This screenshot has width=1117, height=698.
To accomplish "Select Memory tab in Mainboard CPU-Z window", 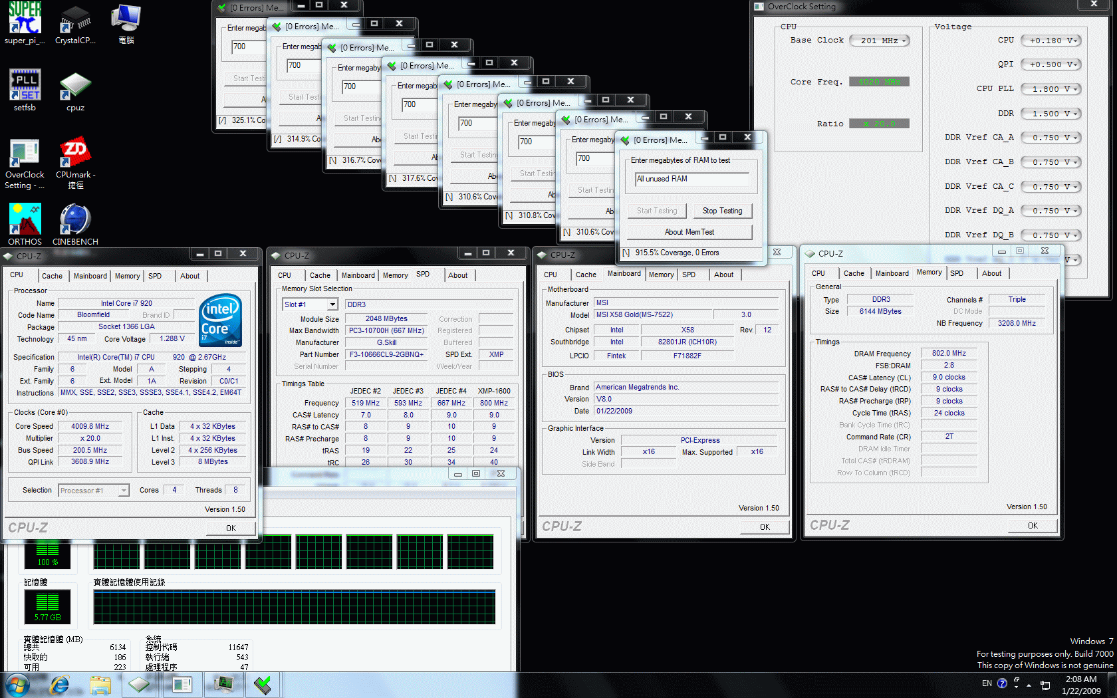I will (x=661, y=275).
